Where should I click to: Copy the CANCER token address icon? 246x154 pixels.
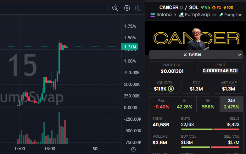pos(181,8)
